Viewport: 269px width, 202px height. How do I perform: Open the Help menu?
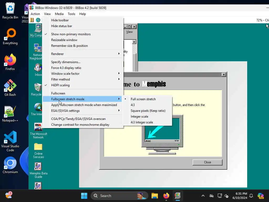coord(82,14)
